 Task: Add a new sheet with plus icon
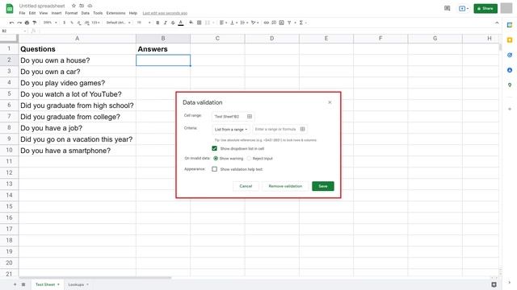pyautogui.click(x=15, y=284)
